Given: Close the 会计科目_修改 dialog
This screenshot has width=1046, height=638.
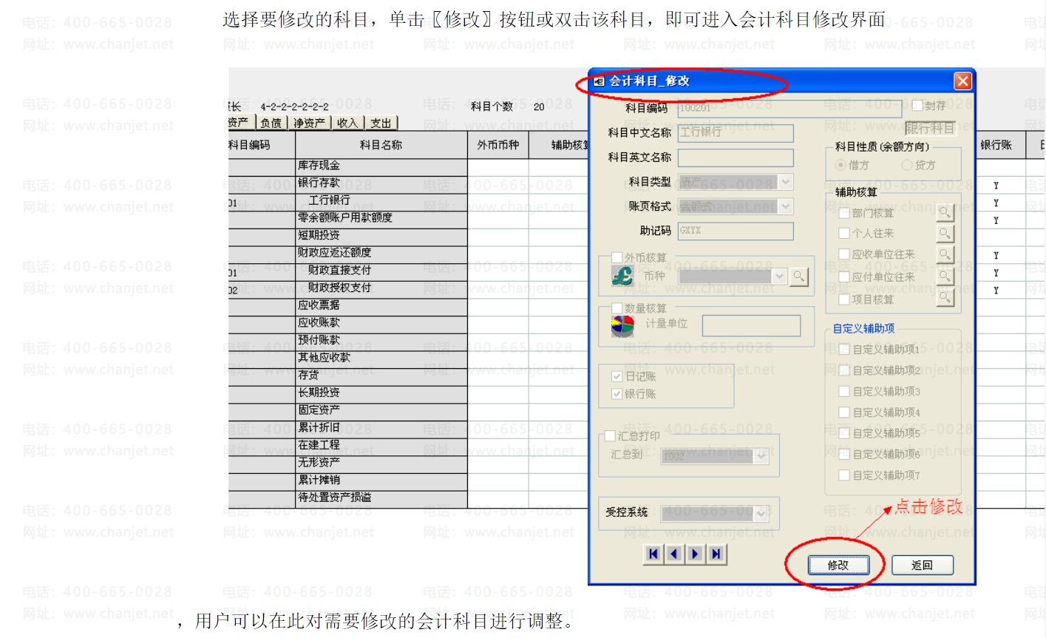Looking at the screenshot, I should [962, 81].
